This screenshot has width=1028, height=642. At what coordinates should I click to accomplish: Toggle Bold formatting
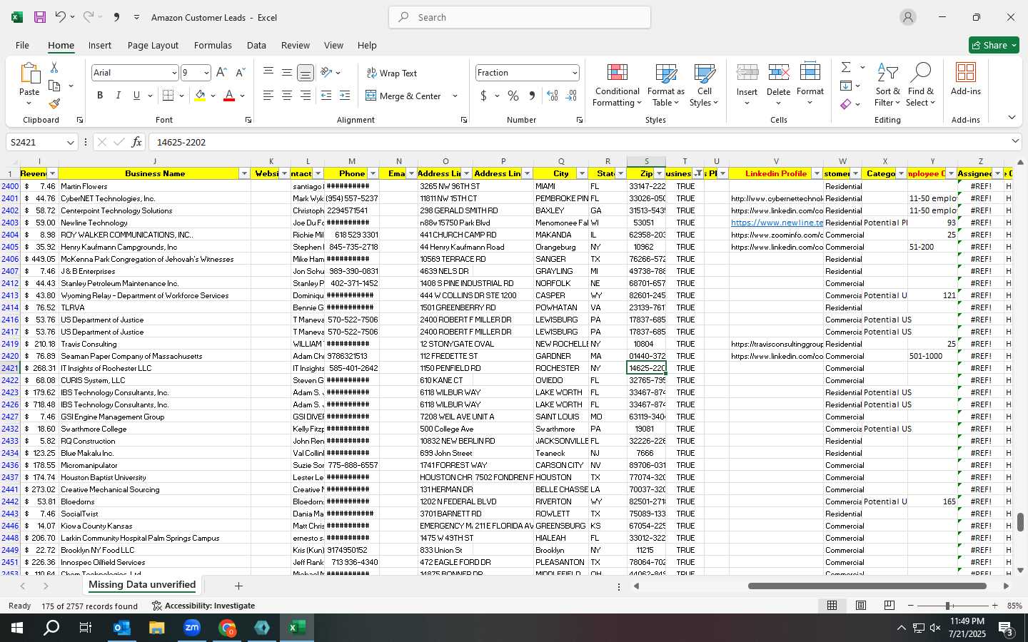point(100,96)
